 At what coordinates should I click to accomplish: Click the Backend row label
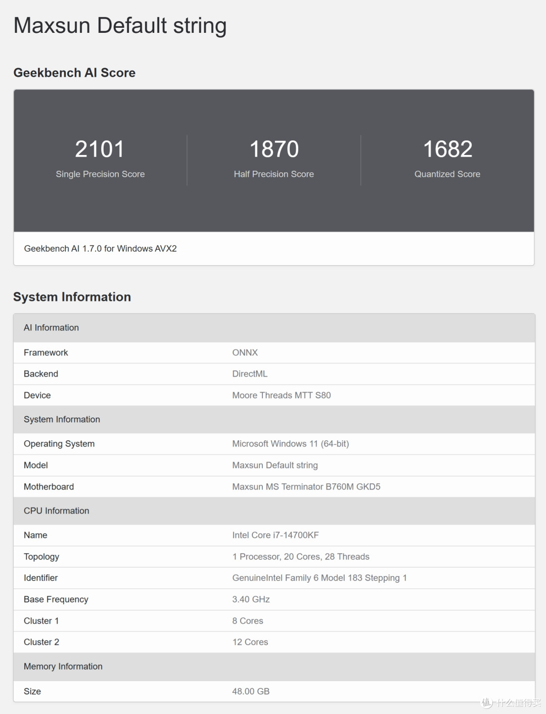(x=41, y=374)
